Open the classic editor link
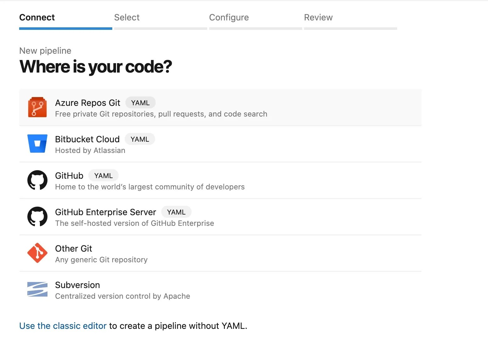The image size is (488, 354). (63, 326)
